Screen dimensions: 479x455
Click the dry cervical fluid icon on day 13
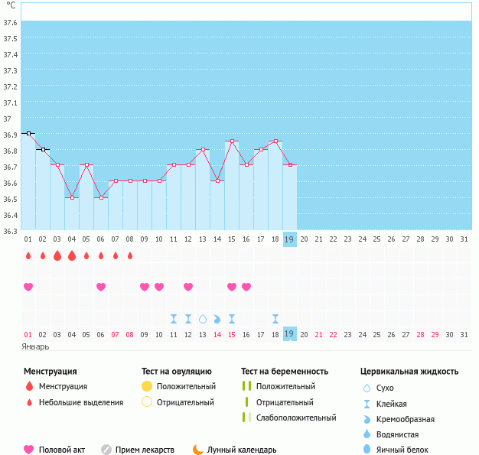click(x=203, y=318)
